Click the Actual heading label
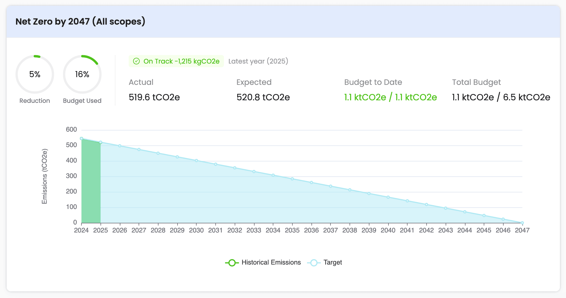The height and width of the screenshot is (298, 566). click(x=141, y=82)
